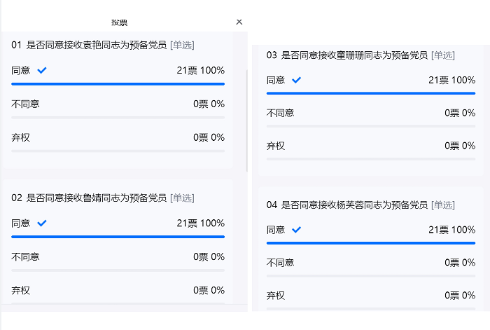Choose 不同意 option under question 03
Image resolution: width=490 pixels, height=330 pixels.
coord(281,113)
